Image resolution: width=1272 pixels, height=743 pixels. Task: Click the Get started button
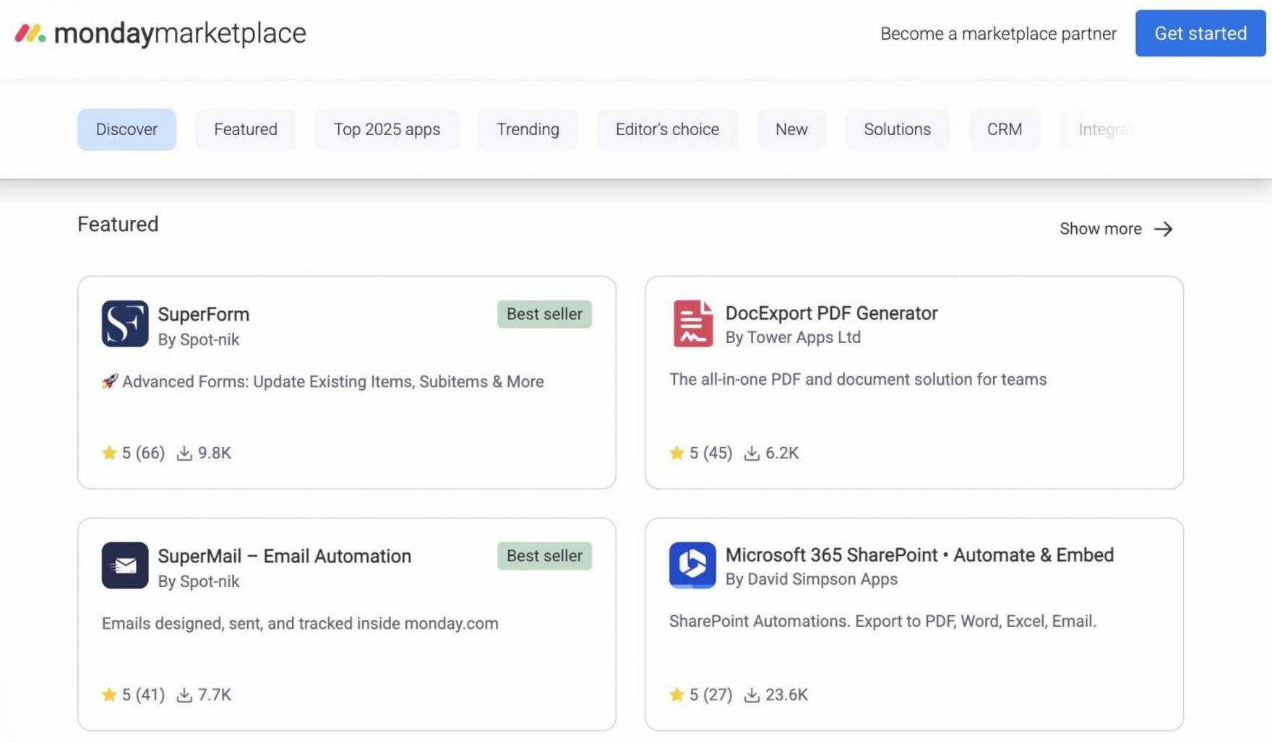click(x=1200, y=33)
